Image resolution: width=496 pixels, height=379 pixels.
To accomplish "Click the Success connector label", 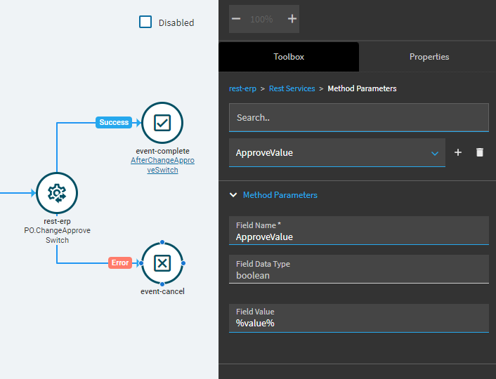I will point(114,122).
